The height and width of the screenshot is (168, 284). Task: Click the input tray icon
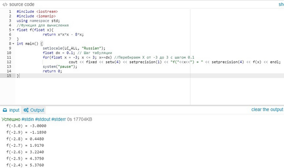5,110
